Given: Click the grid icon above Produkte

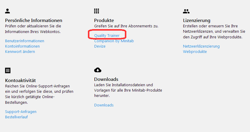Looking at the screenshot, I should coord(97,11).
